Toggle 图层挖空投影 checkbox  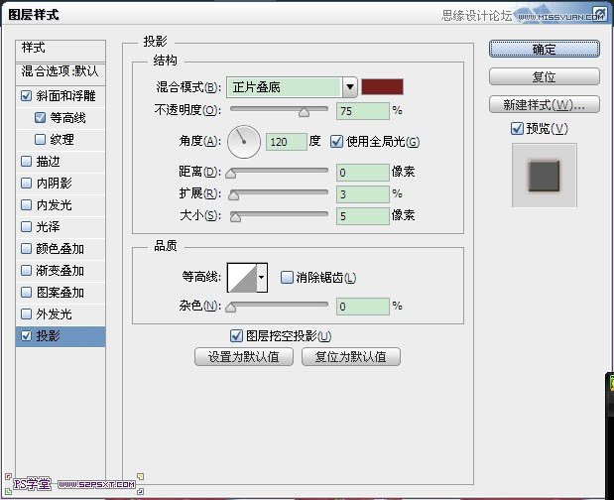(x=236, y=336)
